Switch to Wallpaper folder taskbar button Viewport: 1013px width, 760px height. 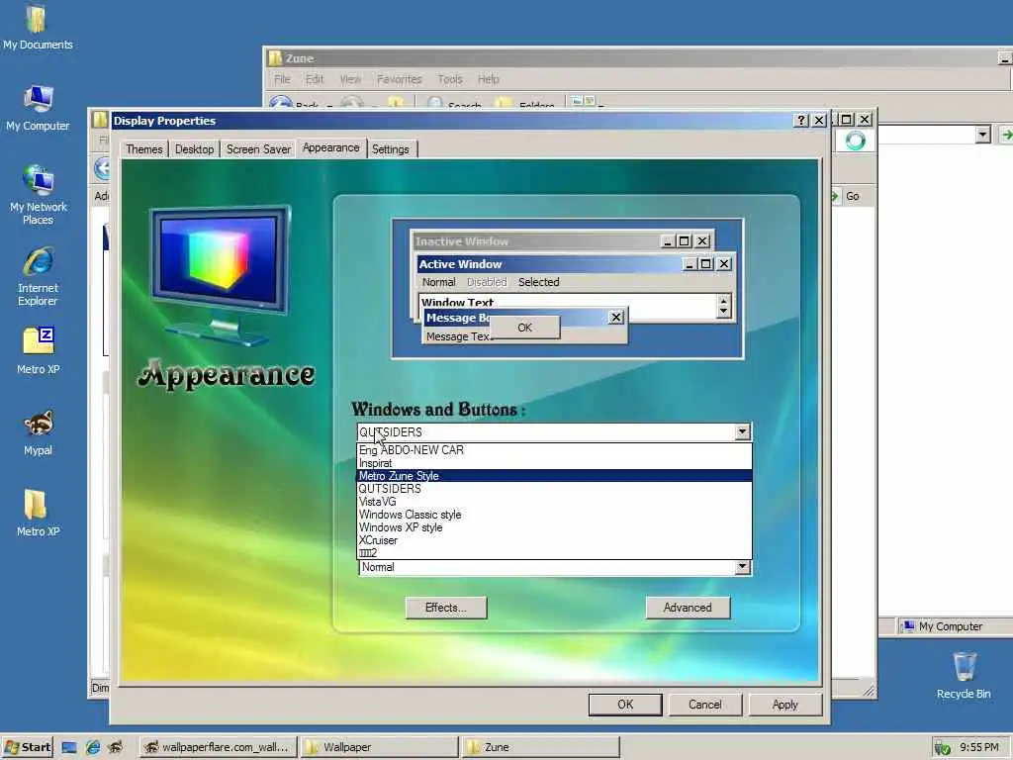click(380, 747)
